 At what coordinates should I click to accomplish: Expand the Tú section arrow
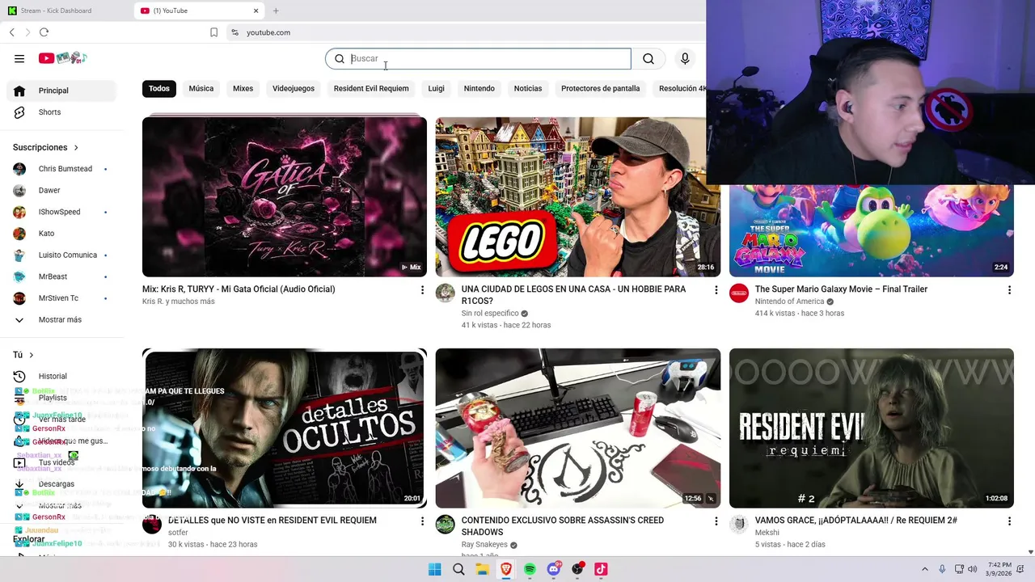click(x=32, y=355)
